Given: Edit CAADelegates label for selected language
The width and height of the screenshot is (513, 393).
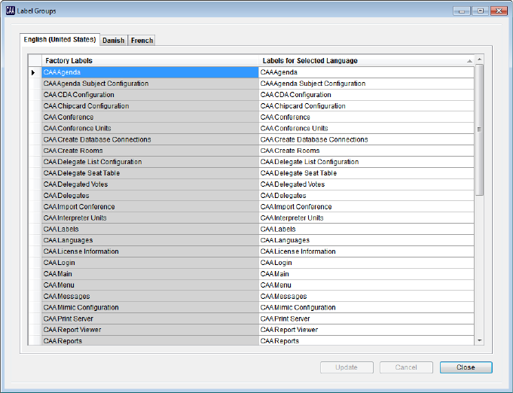Looking at the screenshot, I should [x=366, y=196].
